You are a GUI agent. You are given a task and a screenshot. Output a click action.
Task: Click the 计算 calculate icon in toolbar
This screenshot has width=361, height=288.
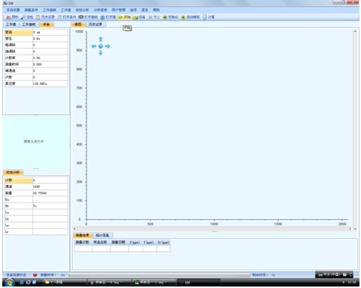205,17
